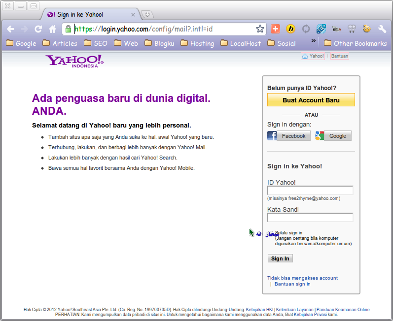Open the Bantuan help link
Image resolution: width=393 pixels, height=321 pixels.
340,56
